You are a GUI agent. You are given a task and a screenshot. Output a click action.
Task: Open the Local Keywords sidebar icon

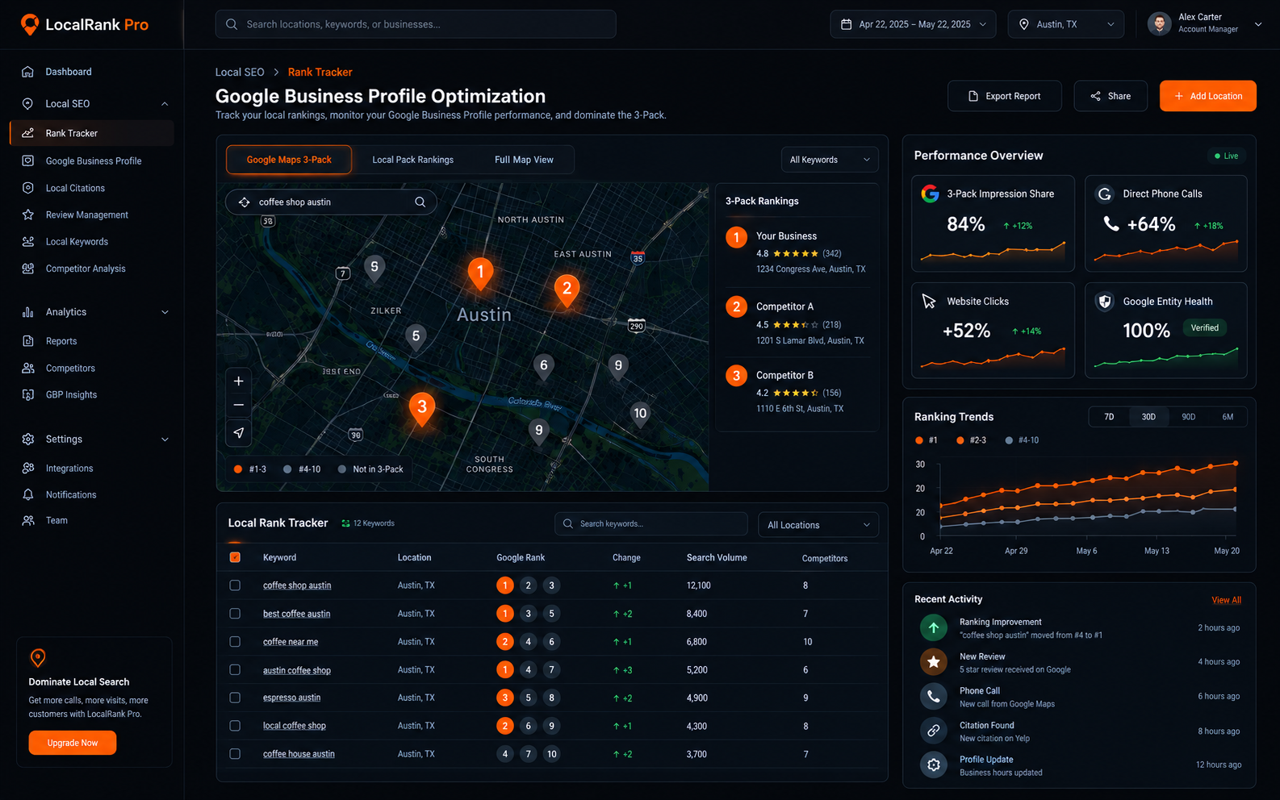pyautogui.click(x=28, y=241)
